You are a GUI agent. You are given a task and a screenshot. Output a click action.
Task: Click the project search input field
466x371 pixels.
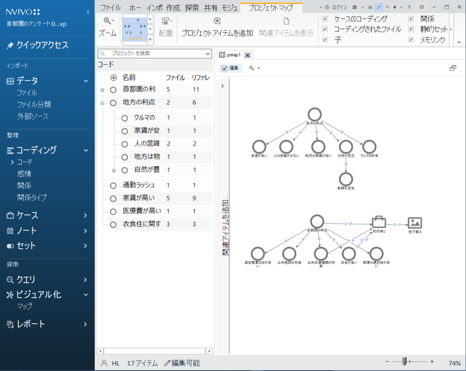tap(155, 53)
